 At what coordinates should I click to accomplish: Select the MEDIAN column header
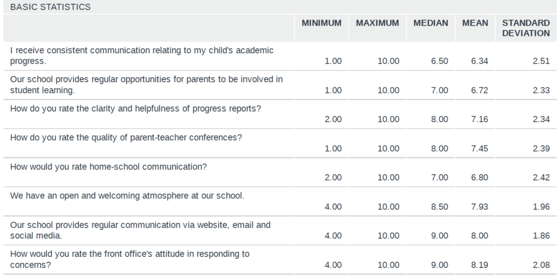(431, 23)
